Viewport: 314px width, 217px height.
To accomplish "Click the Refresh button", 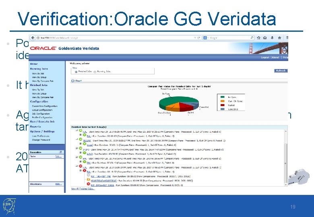I will pyautogui.click(x=281, y=71).
